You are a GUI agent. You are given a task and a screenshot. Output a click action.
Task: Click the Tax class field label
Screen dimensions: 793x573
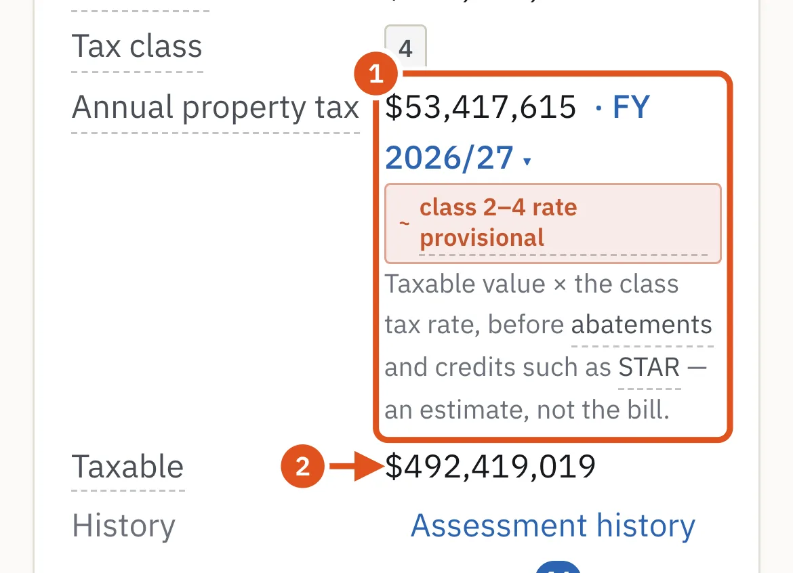136,47
